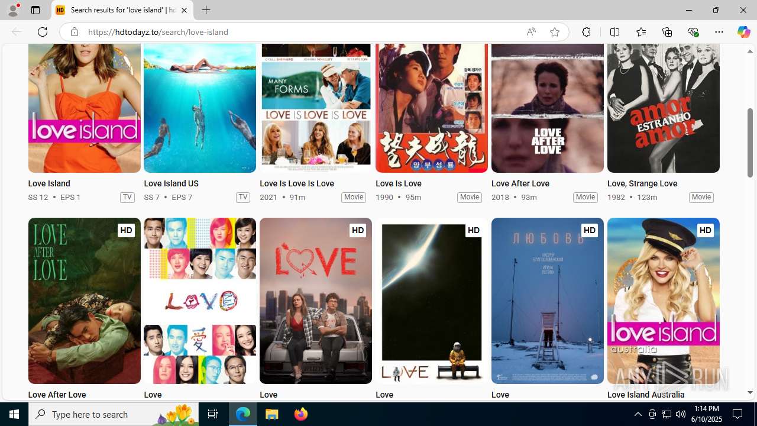Add this page to favorites star

(555, 32)
